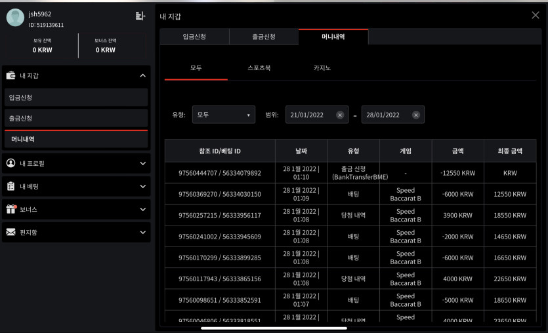Screen dimensions: 548x333
Task: Click the 3900 KRW amount cell
Action: click(x=458, y=216)
